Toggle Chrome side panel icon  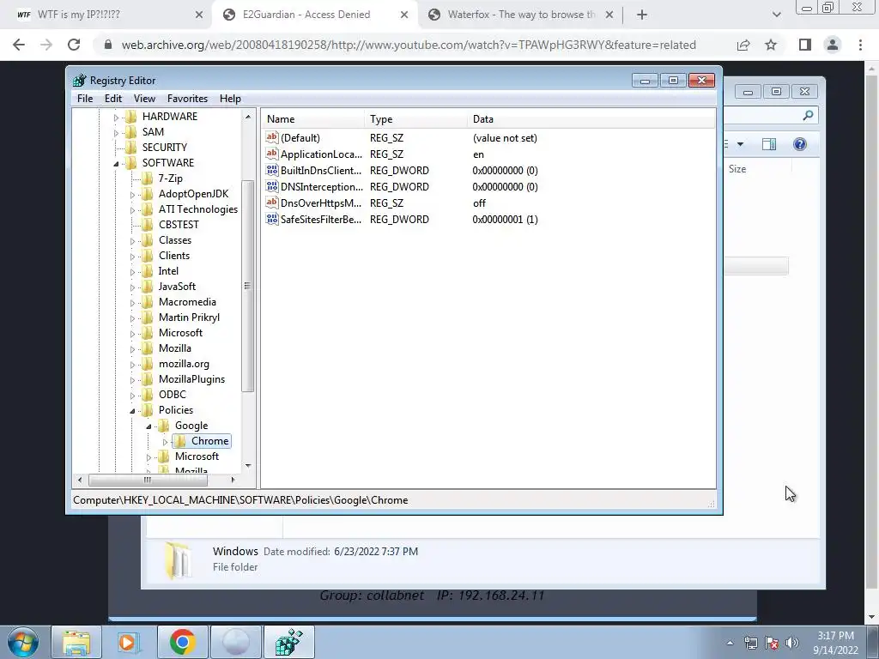[x=805, y=45]
